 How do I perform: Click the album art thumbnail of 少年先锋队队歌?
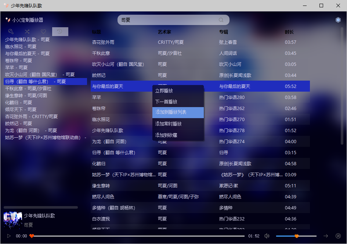point(12,220)
